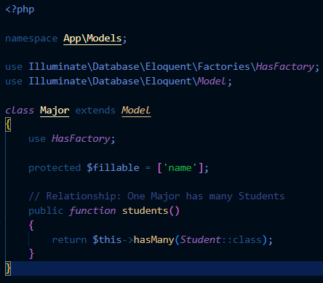Click Model in the Eloquent import line
323x283 pixels.
pyautogui.click(x=212, y=81)
